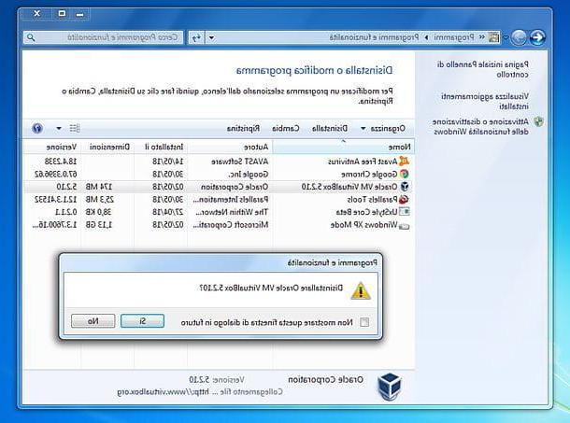Viewport: 570px width, 423px height.
Task: Click the refresh button in address bar
Action: tap(196, 37)
